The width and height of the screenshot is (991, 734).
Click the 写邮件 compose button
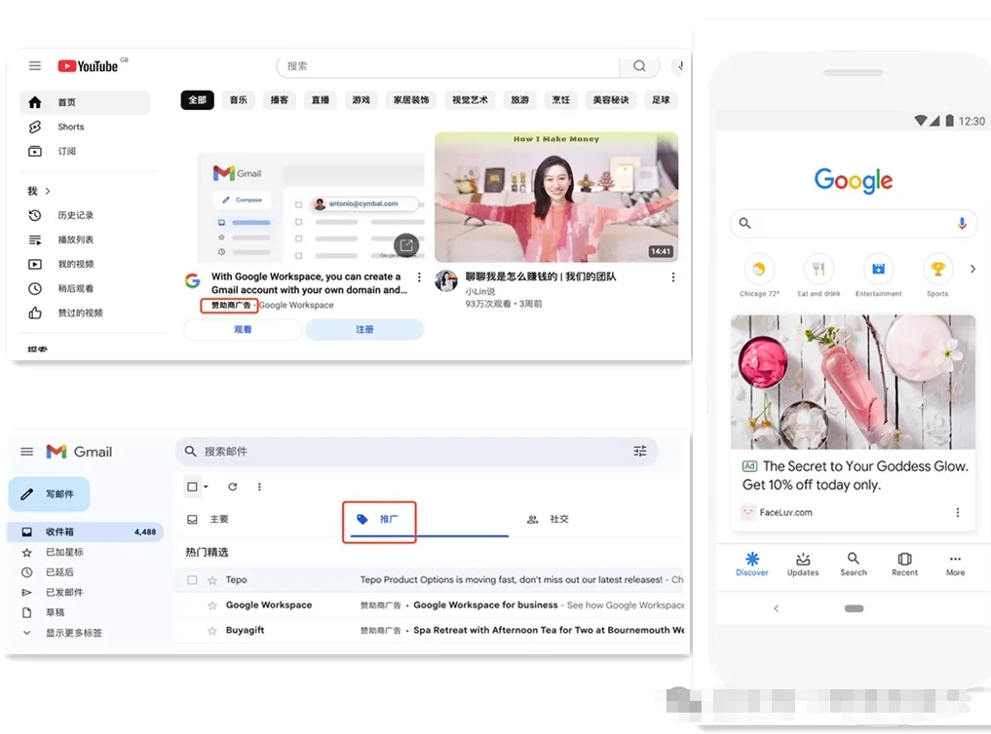(49, 495)
